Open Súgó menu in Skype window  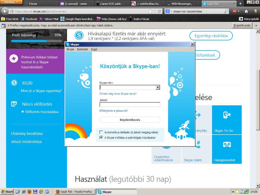click(94, 49)
